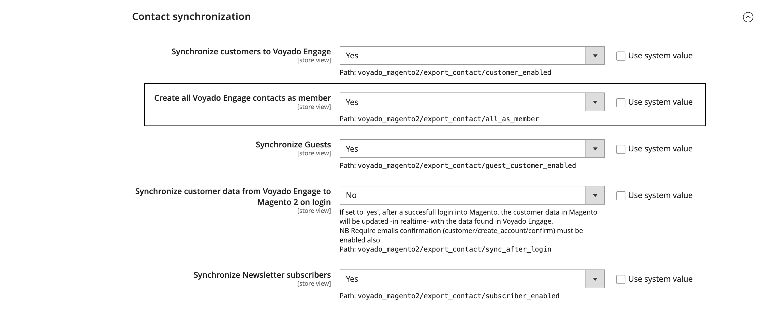Open the sync on login dropdown showing No
The image size is (778, 317).
[472, 195]
